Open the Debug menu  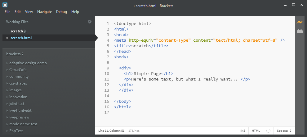61,12
